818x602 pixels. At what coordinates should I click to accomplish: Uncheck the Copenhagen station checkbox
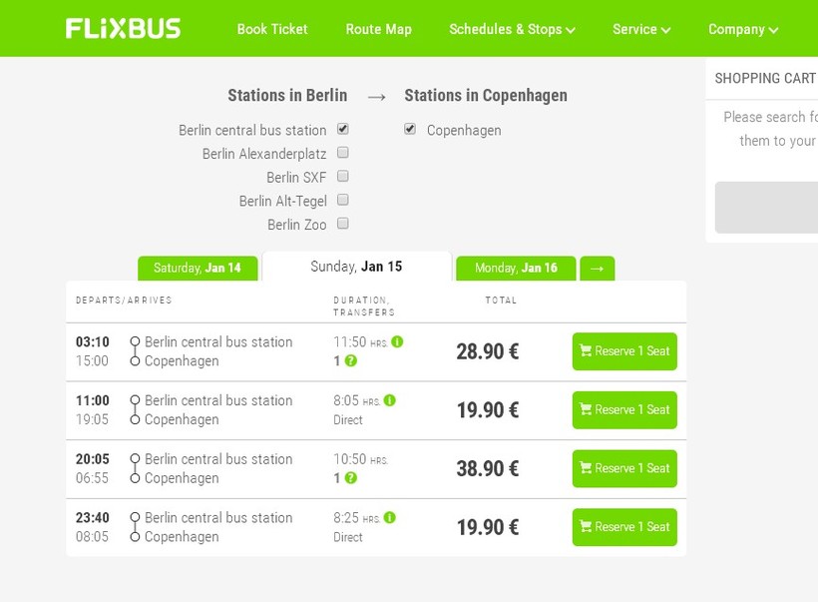(x=410, y=129)
